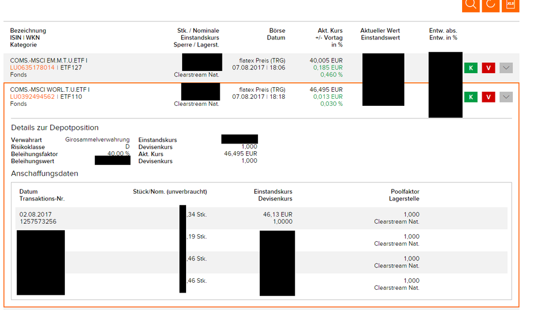Click the Aktueller Wert column header
545x310 pixels.
tap(380, 31)
